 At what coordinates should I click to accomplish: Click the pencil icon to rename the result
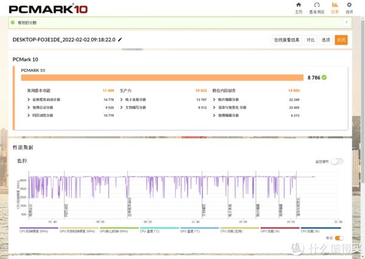(120, 40)
